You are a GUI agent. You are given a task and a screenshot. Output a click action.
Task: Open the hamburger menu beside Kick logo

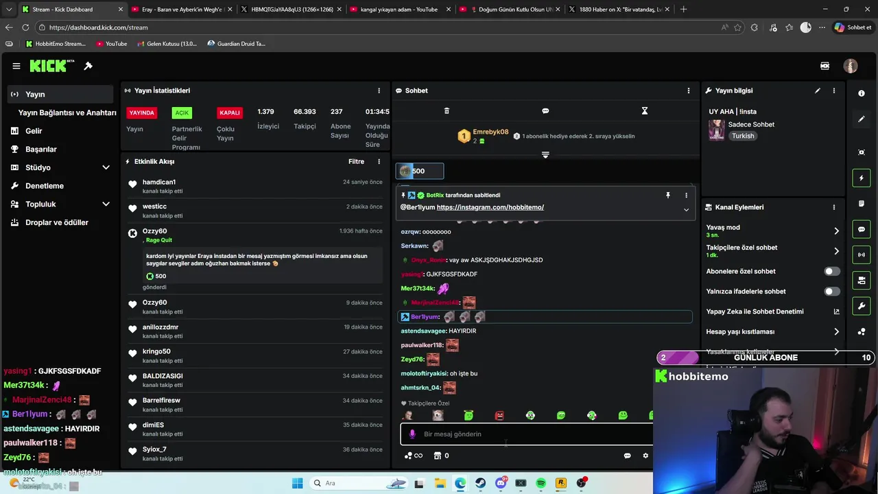coord(16,66)
